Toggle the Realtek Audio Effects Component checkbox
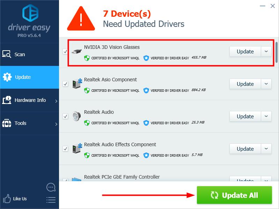The width and height of the screenshot is (279, 209). click(65, 149)
